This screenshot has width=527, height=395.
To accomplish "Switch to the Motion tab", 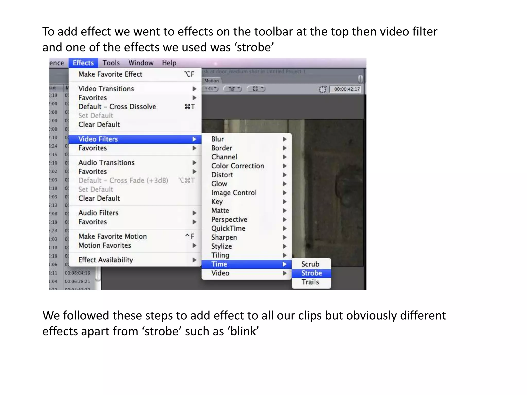I will click(211, 80).
